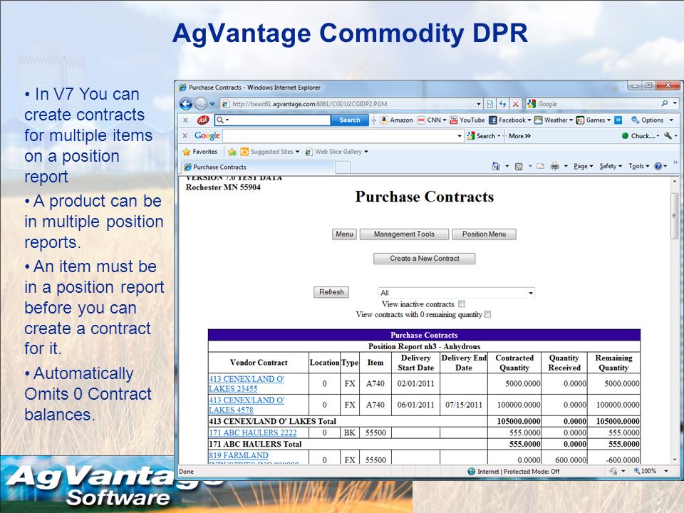This screenshot has height=513, width=684.
Task: Close the Google toolbar
Action: tap(185, 135)
